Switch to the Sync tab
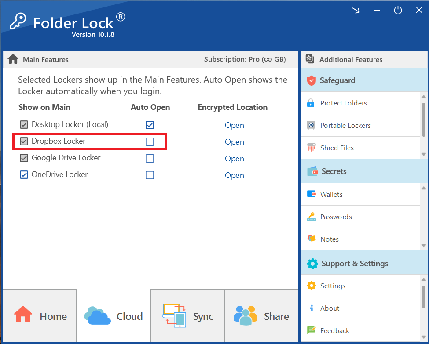The width and height of the screenshot is (429, 344). click(187, 316)
